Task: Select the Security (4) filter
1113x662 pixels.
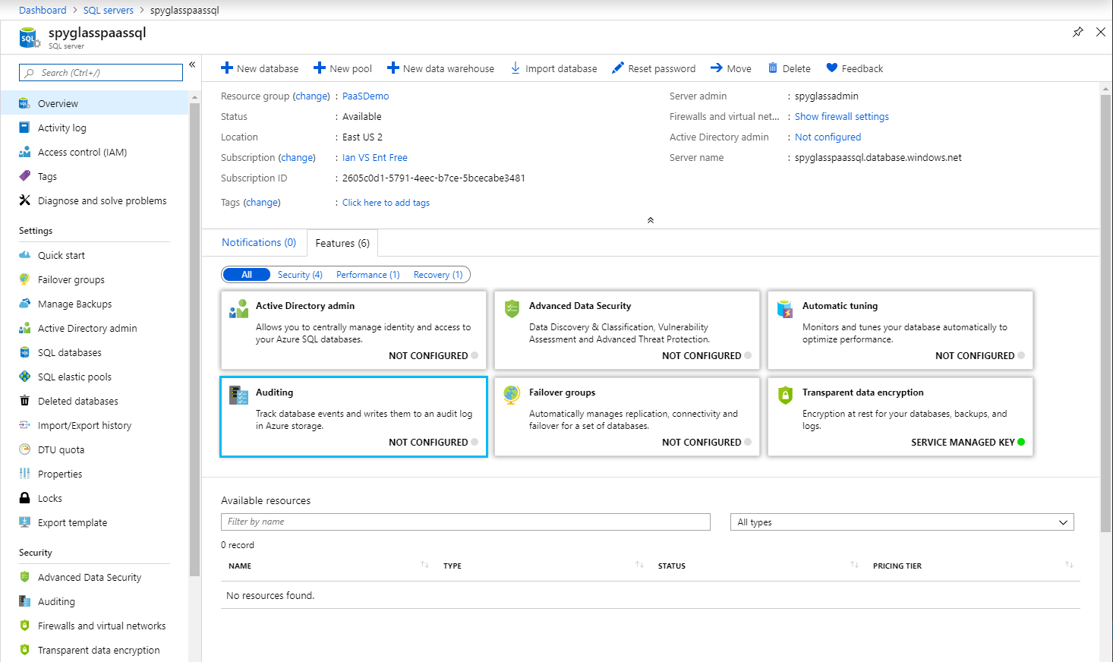Action: (x=300, y=274)
